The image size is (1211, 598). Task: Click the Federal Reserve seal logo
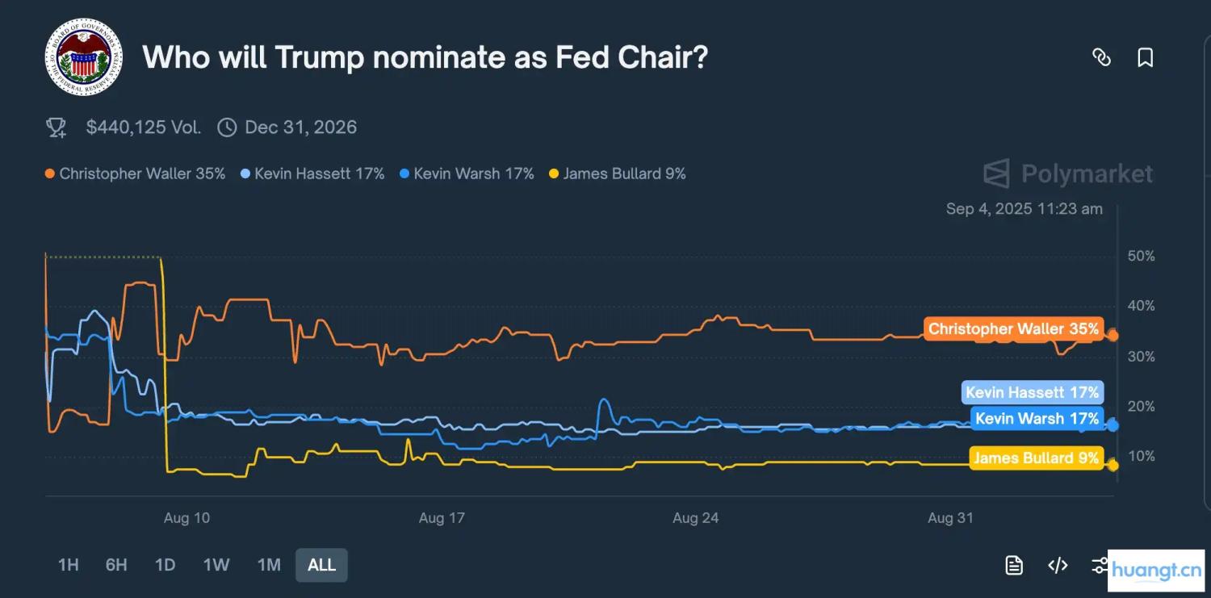(84, 57)
